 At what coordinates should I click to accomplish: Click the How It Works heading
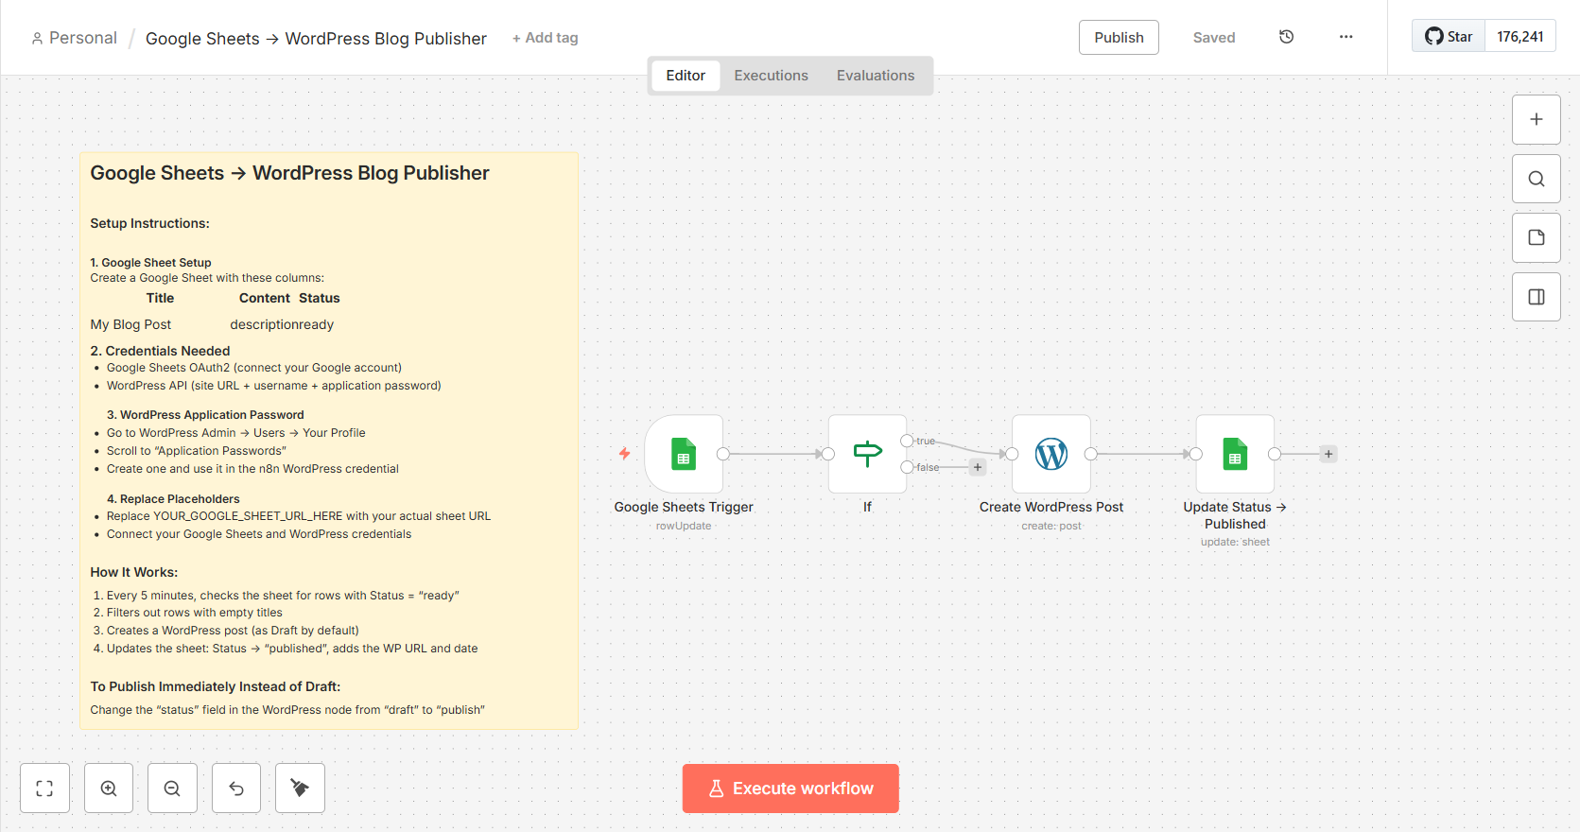tap(133, 572)
